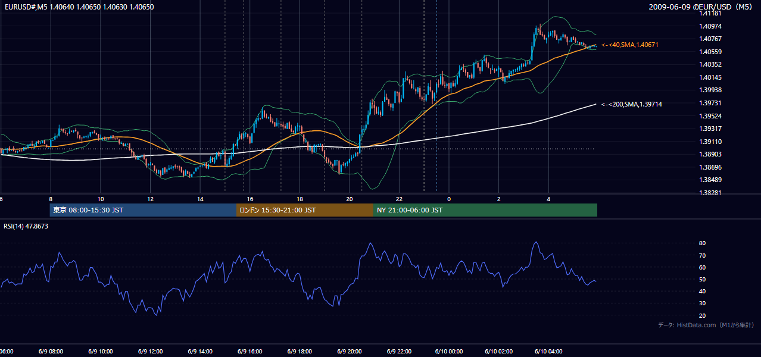Click the 6/10 04:00 bottom time label
Viewport: 761px width, 357px height.
click(548, 351)
